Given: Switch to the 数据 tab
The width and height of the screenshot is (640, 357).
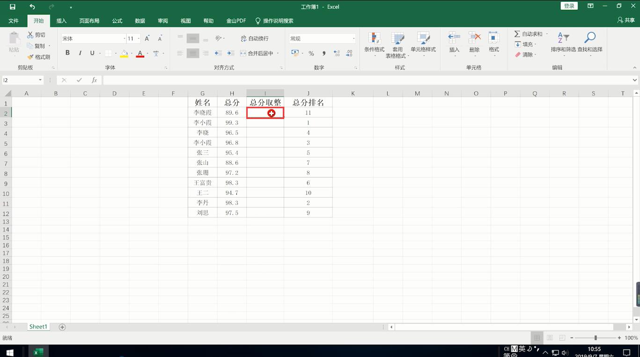Looking at the screenshot, I should [x=140, y=21].
